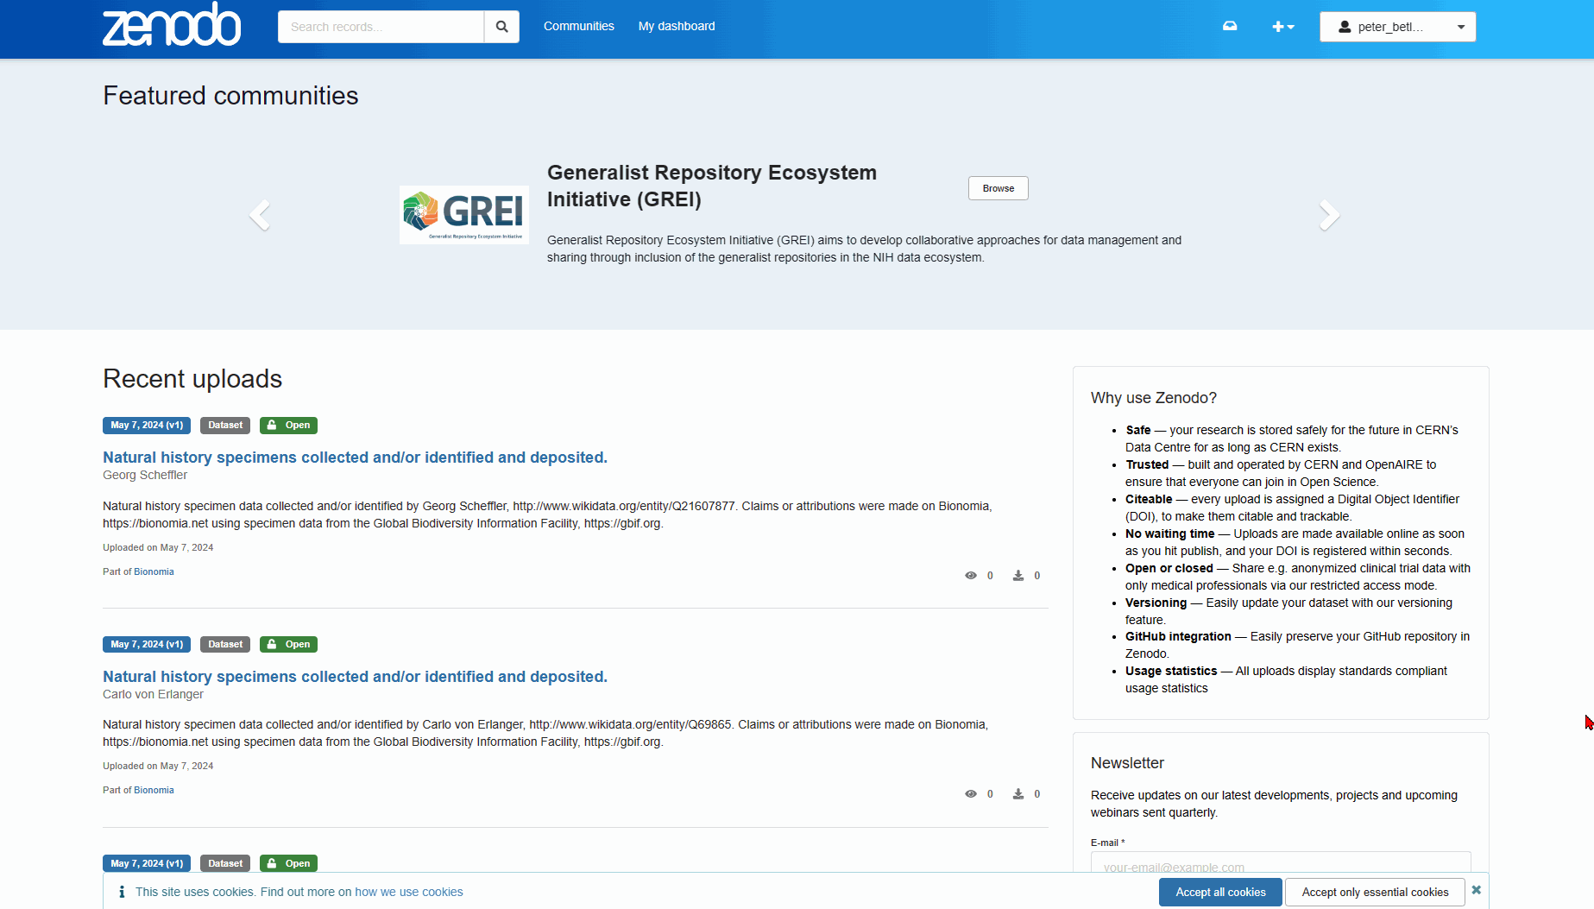Click Bionomia link under Georg Scheffler record
The image size is (1594, 909).
pos(154,571)
